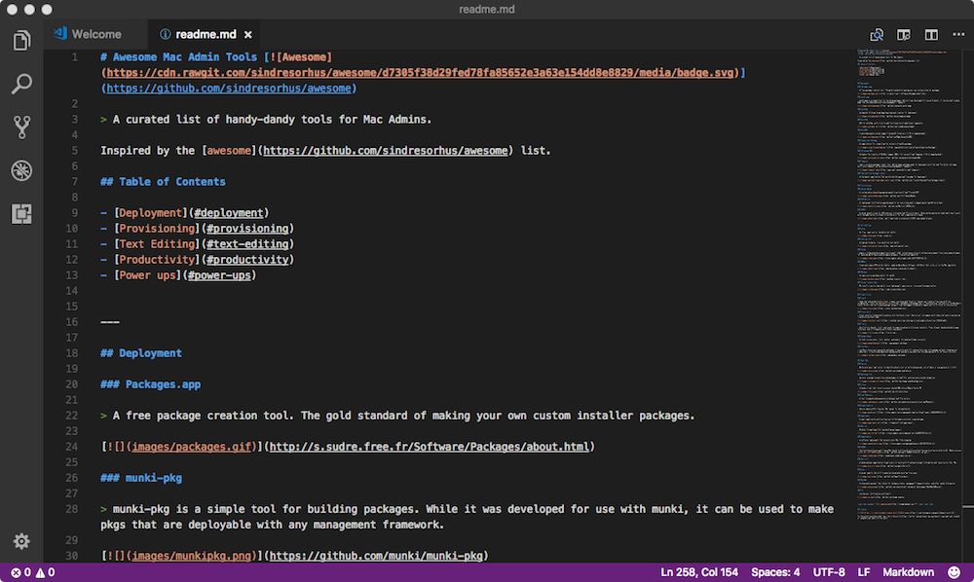974x582 pixels.
Task: Open the More Actions ellipsis menu
Action: [x=956, y=35]
